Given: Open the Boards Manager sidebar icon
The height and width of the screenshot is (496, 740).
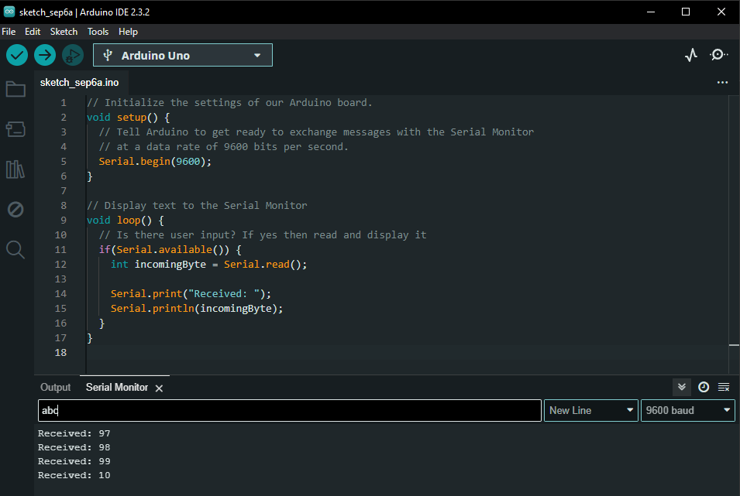Looking at the screenshot, I should [x=15, y=129].
